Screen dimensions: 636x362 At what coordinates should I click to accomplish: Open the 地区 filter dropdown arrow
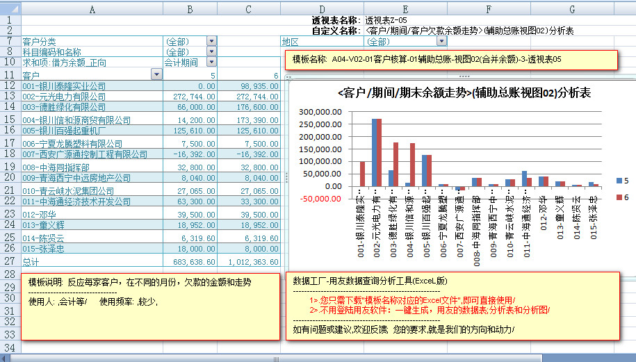pos(402,42)
